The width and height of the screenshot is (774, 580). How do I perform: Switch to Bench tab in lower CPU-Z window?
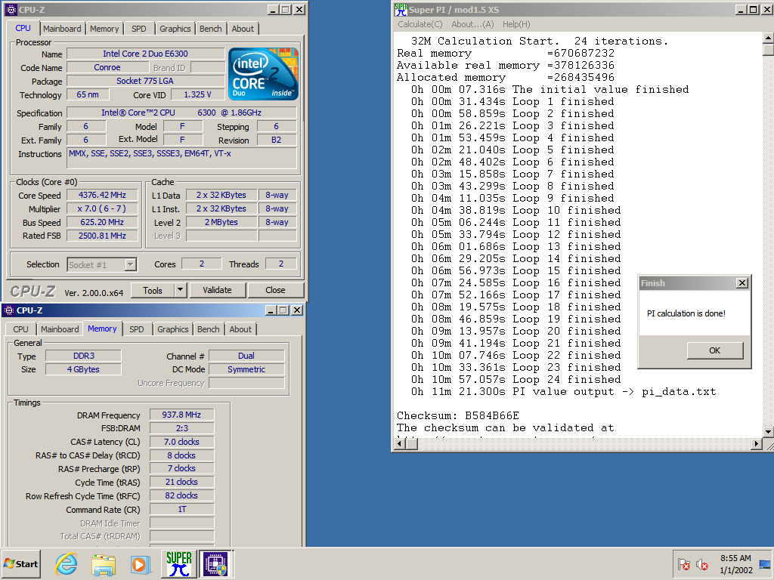coord(209,329)
